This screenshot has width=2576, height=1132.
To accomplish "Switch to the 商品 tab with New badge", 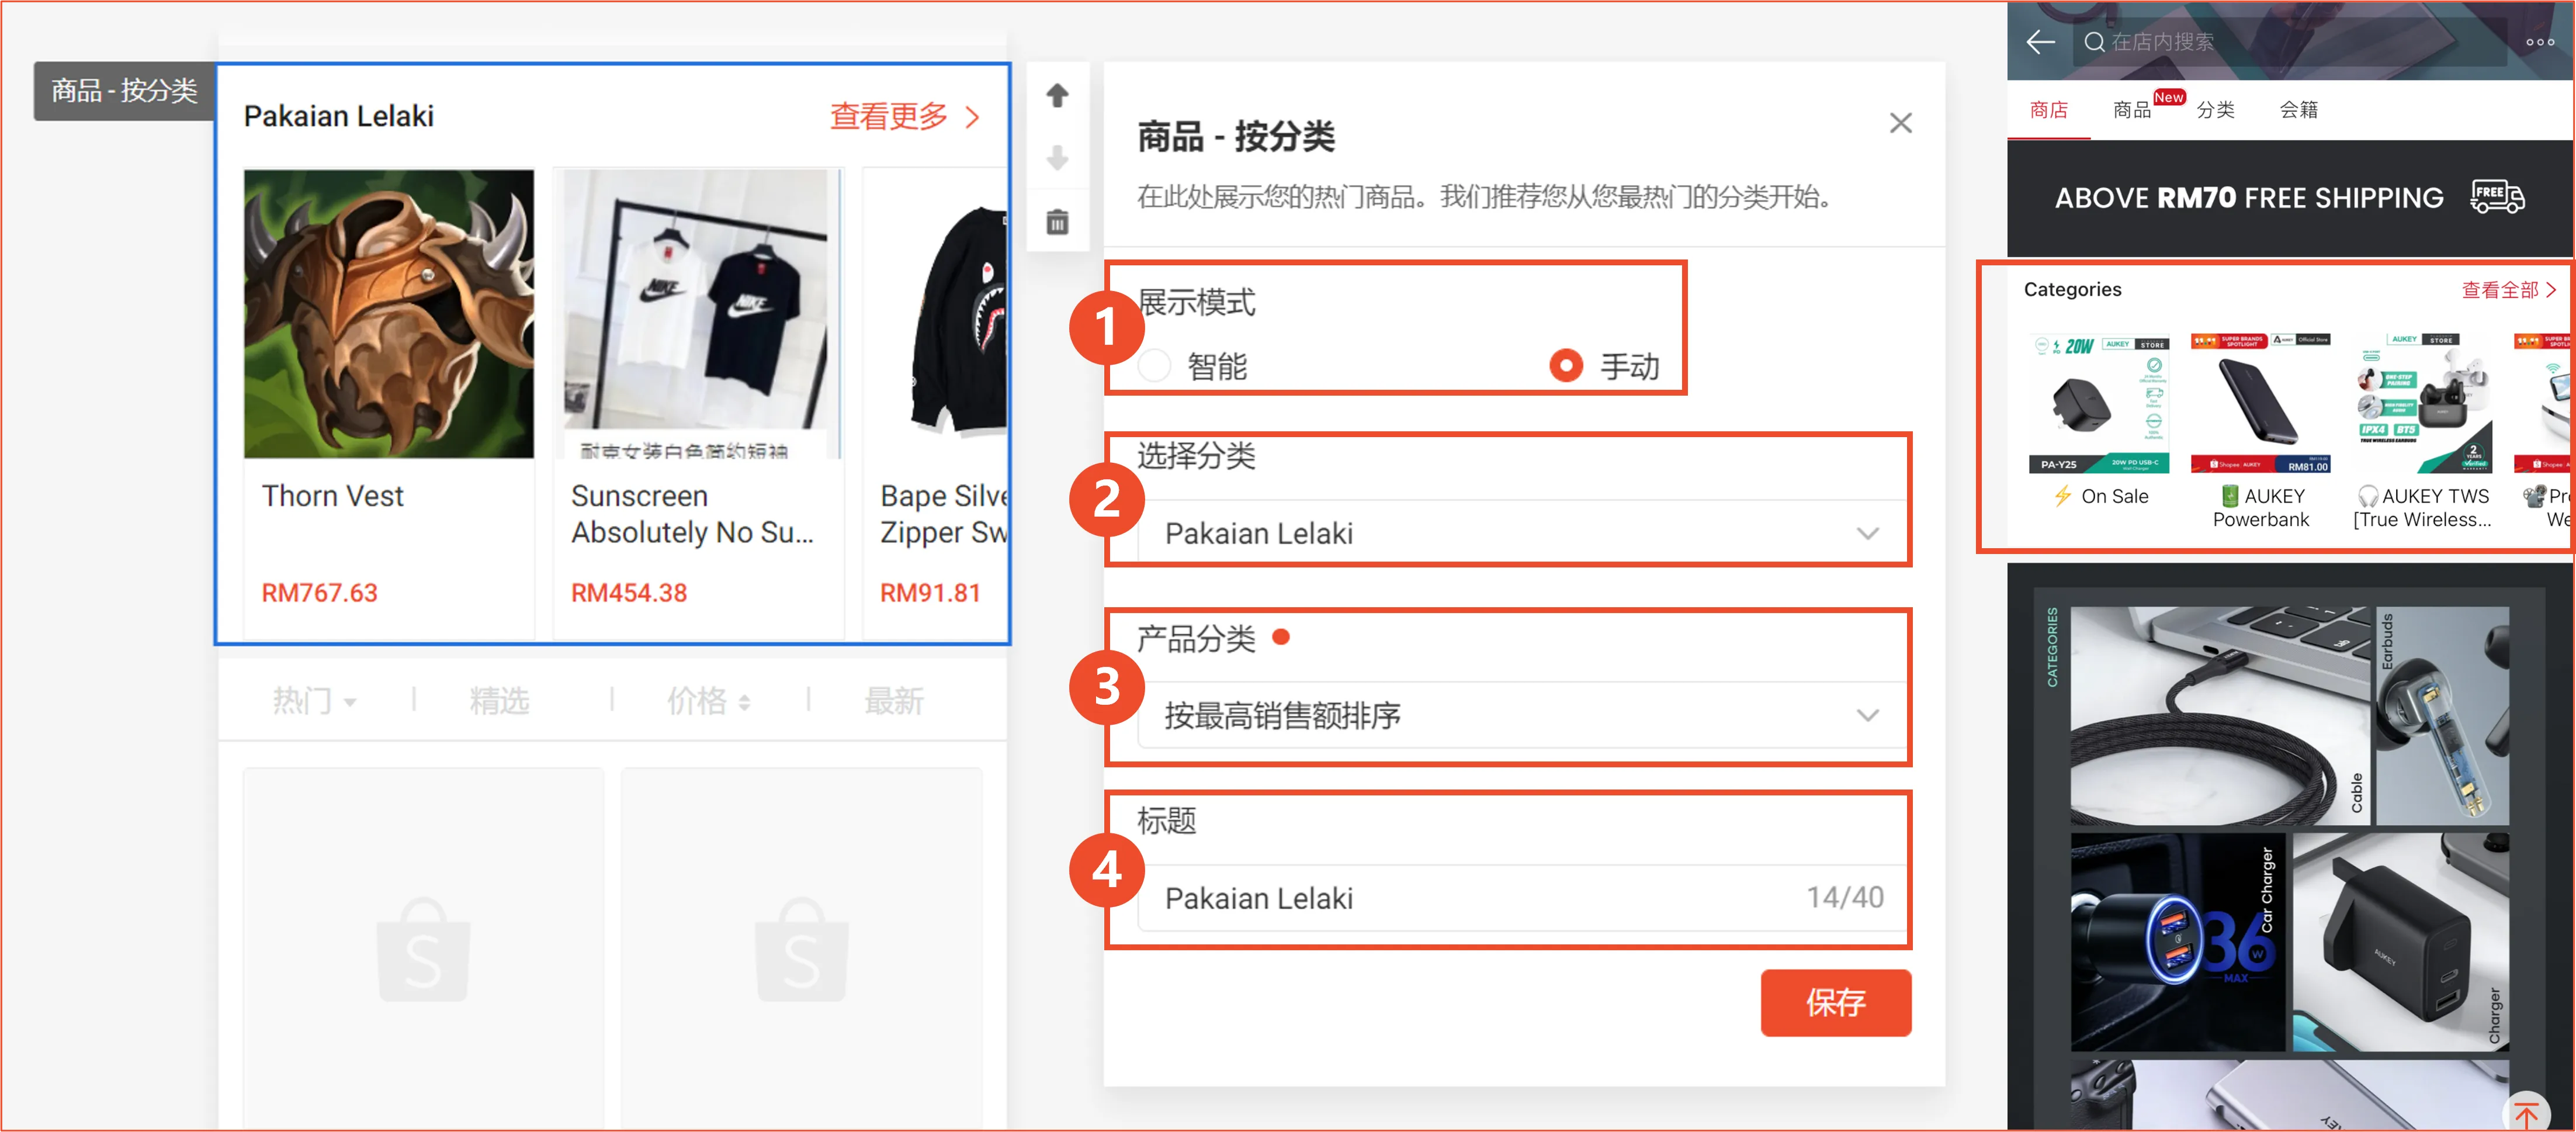I will coord(2133,110).
